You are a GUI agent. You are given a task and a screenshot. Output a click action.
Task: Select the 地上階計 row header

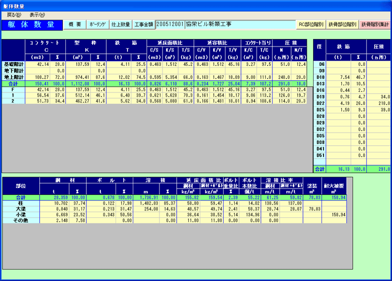click(13, 76)
